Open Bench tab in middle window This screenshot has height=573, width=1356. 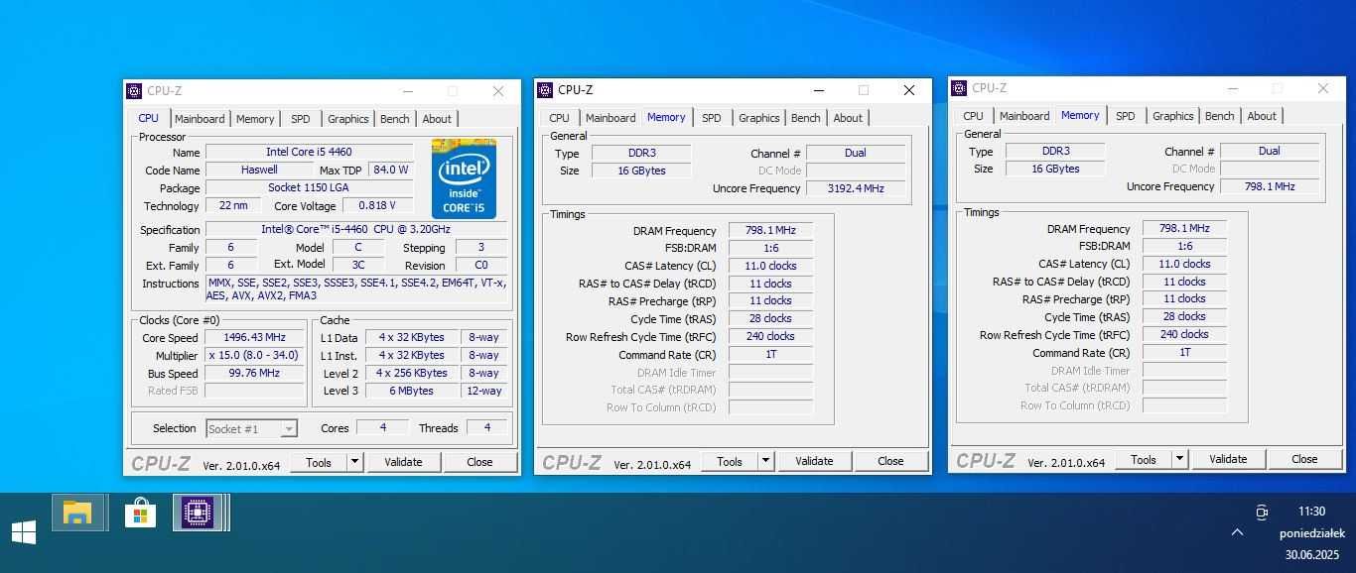[x=806, y=118]
